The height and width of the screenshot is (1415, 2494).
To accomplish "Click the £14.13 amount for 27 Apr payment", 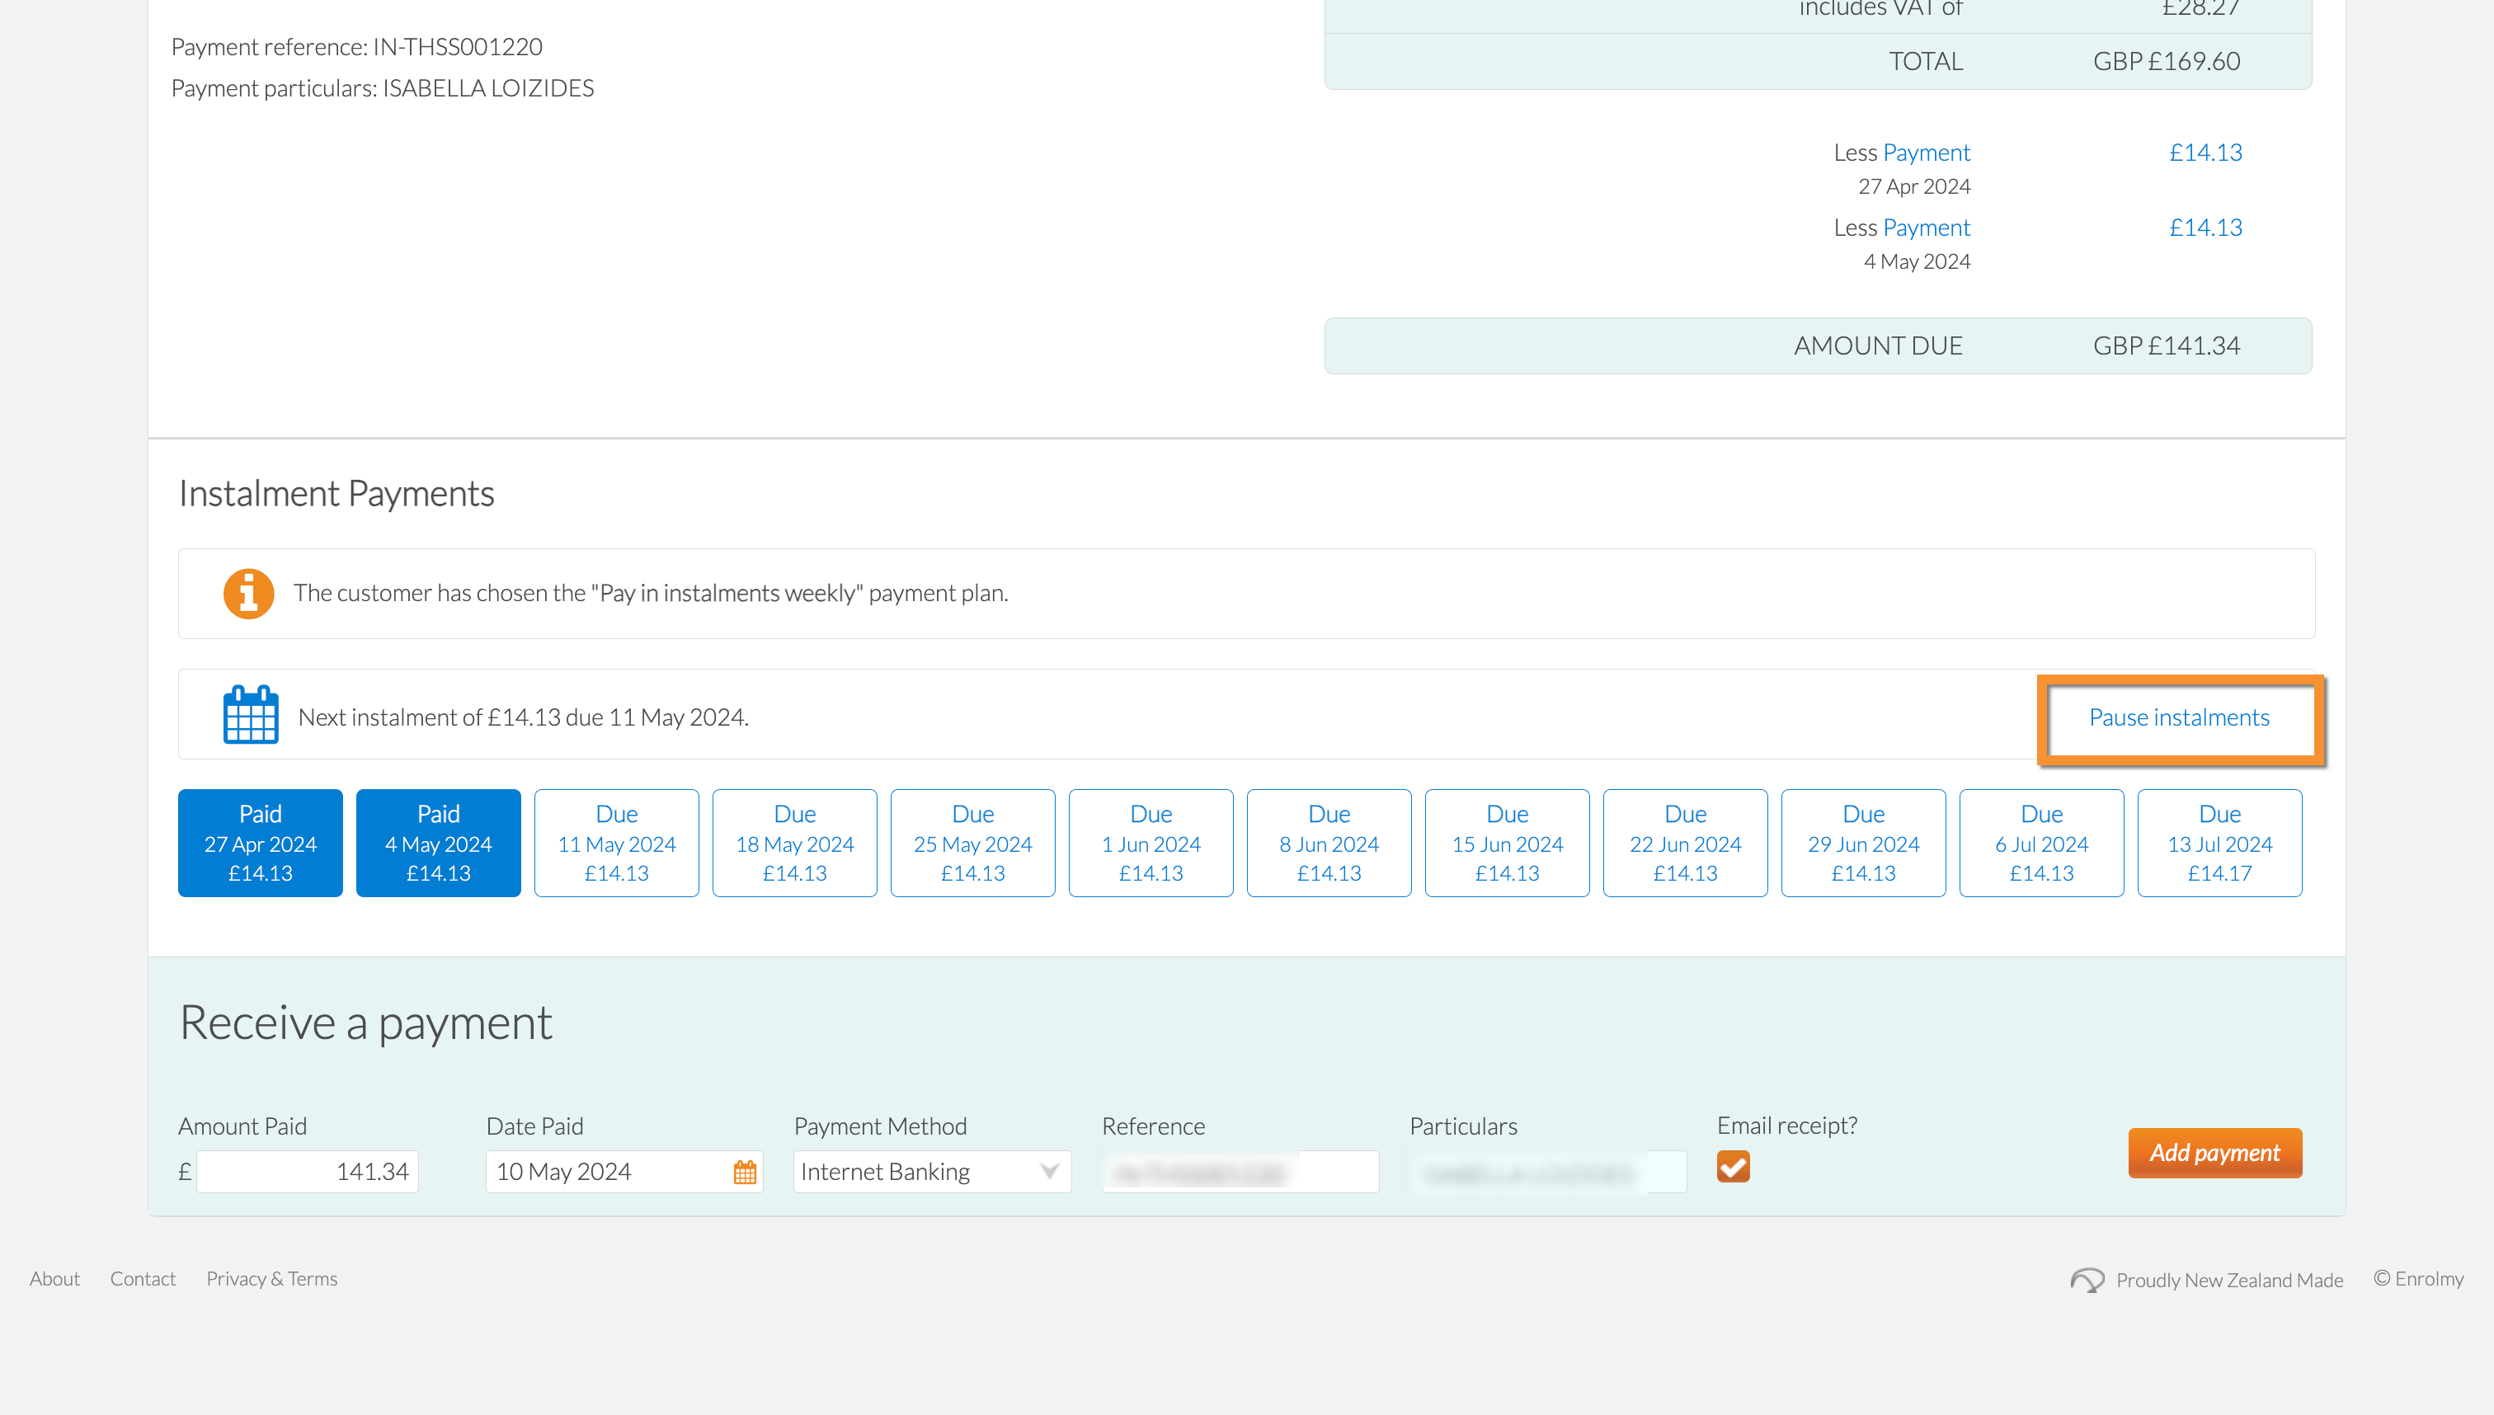I will tap(2205, 153).
